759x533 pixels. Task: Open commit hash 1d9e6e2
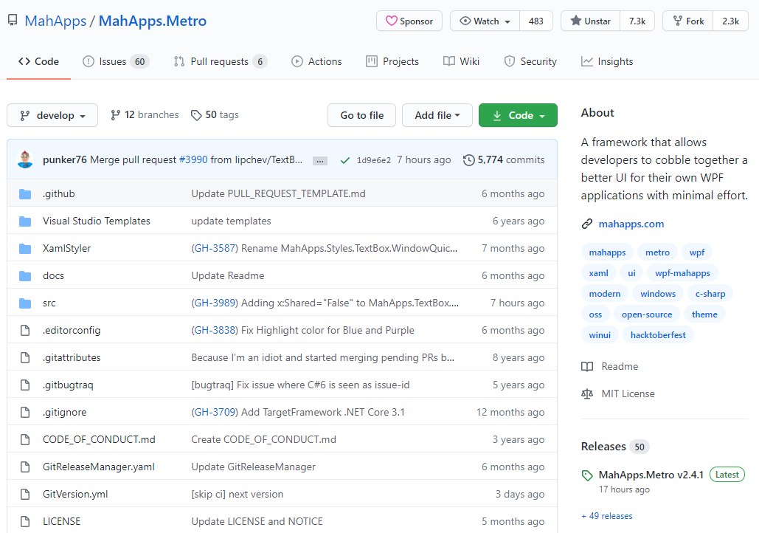coord(373,160)
